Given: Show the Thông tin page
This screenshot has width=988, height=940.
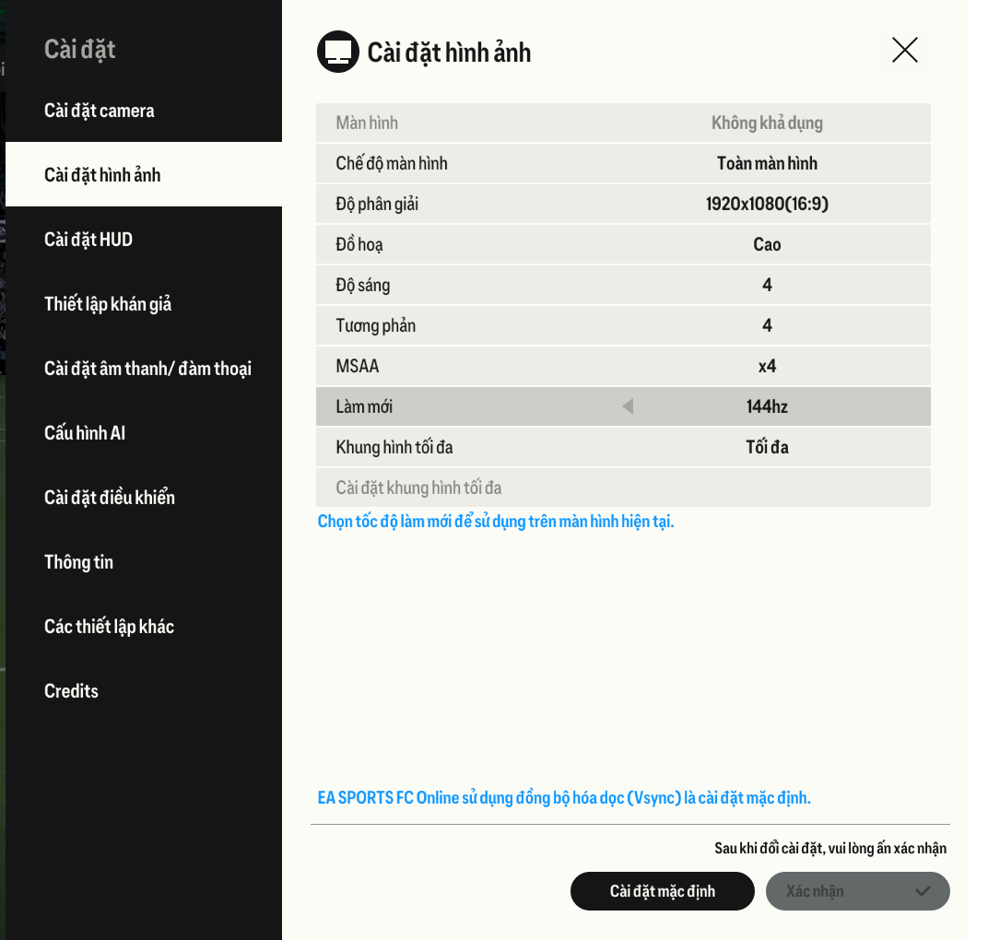Looking at the screenshot, I should (78, 562).
